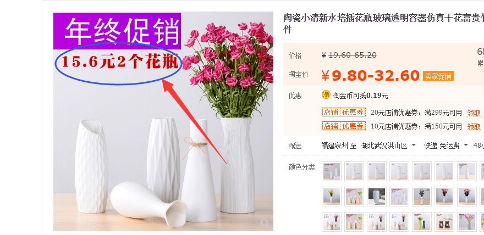This screenshot has width=484, height=235.
Task: Select the blue flowers vase option
Action: 422,197
